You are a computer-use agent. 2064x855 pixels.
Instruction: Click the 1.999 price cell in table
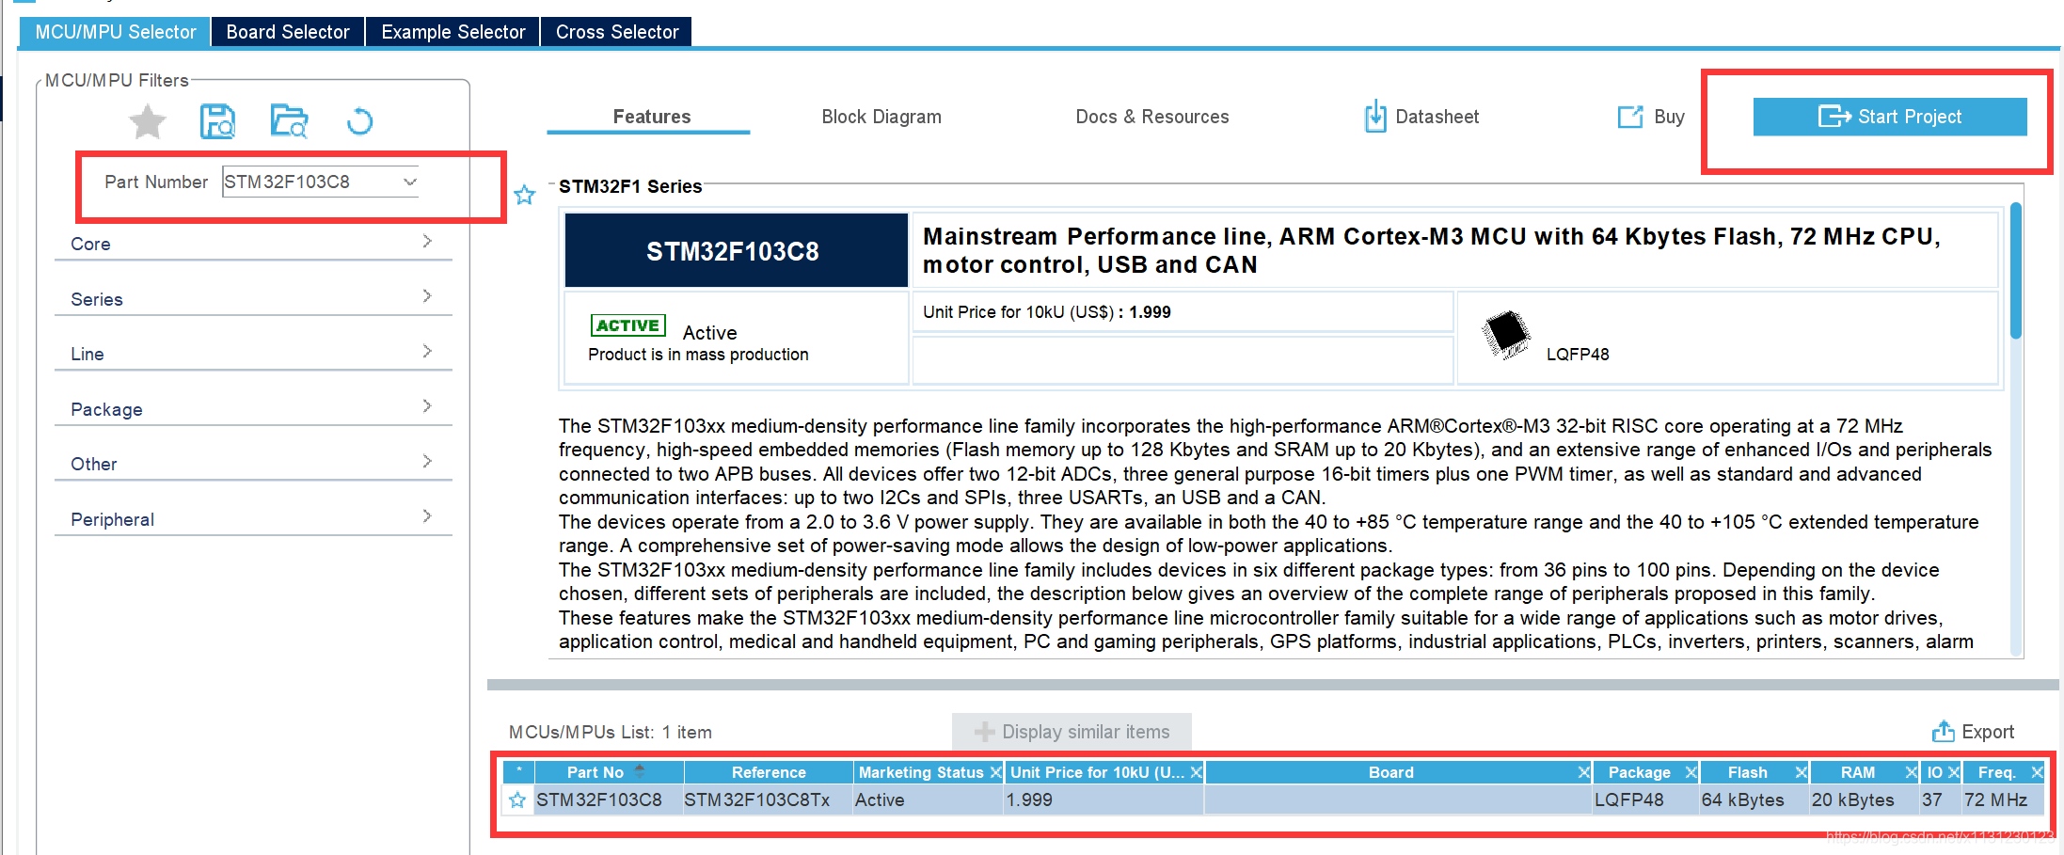(x=1103, y=800)
